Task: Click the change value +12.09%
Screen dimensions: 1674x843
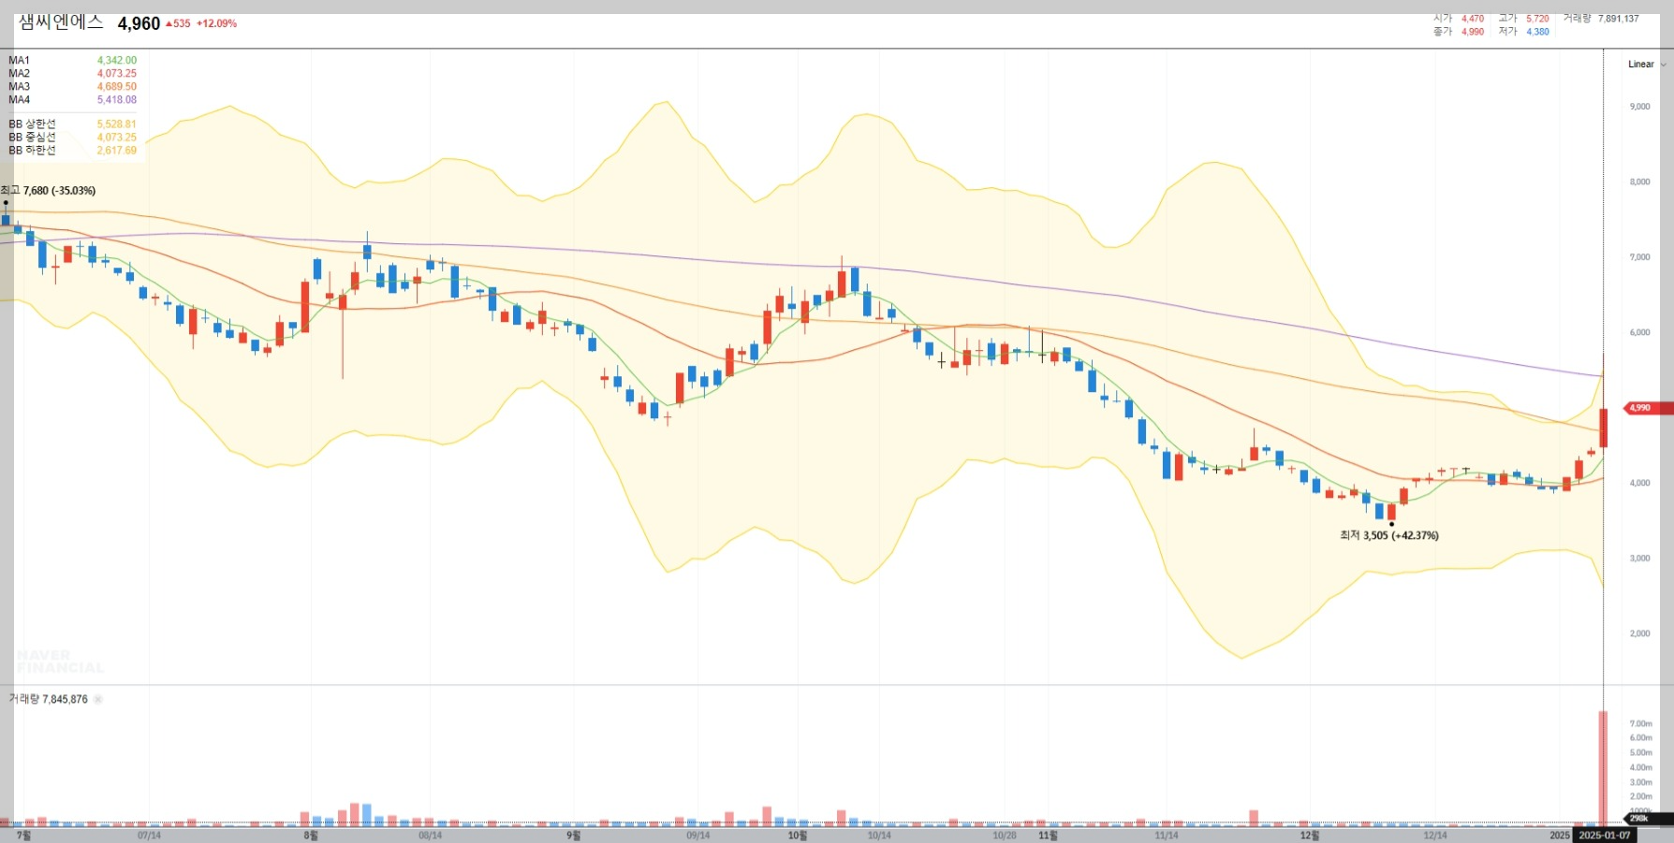Action: 216,23
